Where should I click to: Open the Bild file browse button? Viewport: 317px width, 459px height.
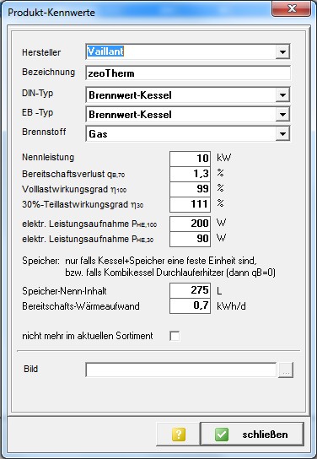[x=286, y=370]
